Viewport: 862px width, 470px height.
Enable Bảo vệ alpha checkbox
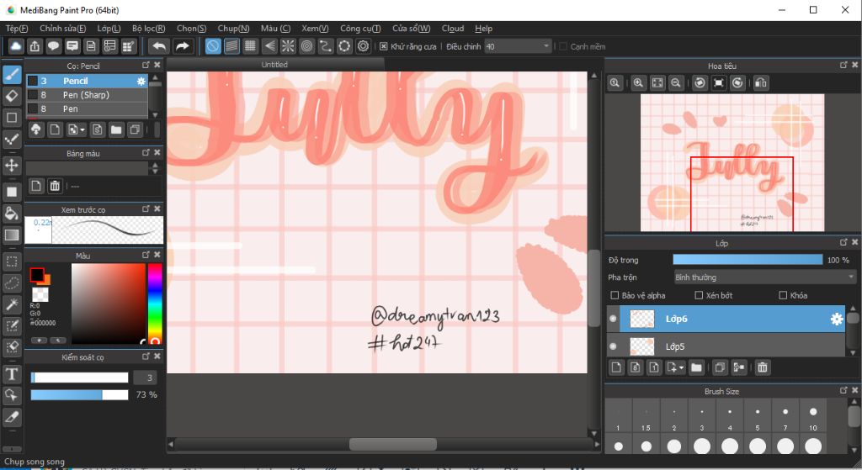pyautogui.click(x=615, y=295)
